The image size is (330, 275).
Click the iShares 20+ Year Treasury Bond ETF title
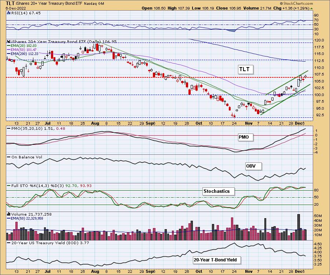click(49, 4)
